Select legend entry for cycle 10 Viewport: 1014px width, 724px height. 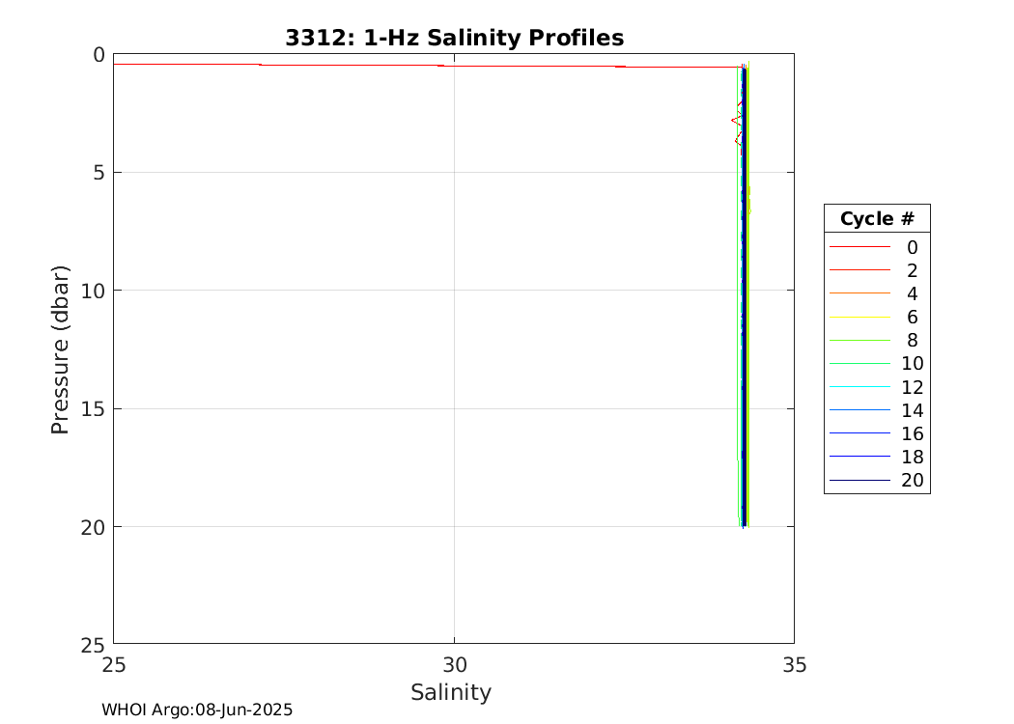(877, 363)
